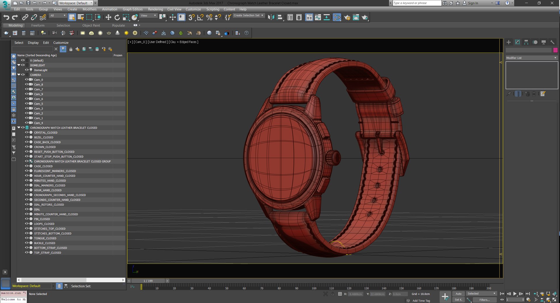Hide the DomeLight object using its eye icon
This screenshot has height=303, width=560.
[x=27, y=70]
